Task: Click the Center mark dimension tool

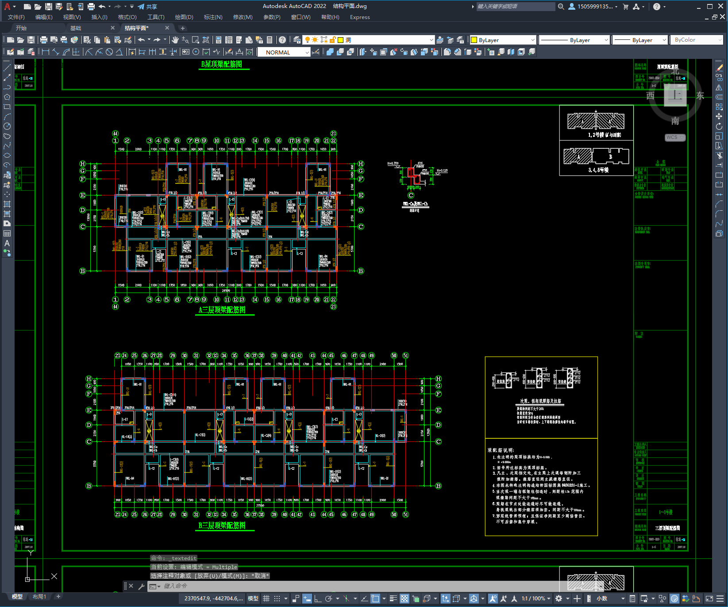Action: [x=196, y=52]
